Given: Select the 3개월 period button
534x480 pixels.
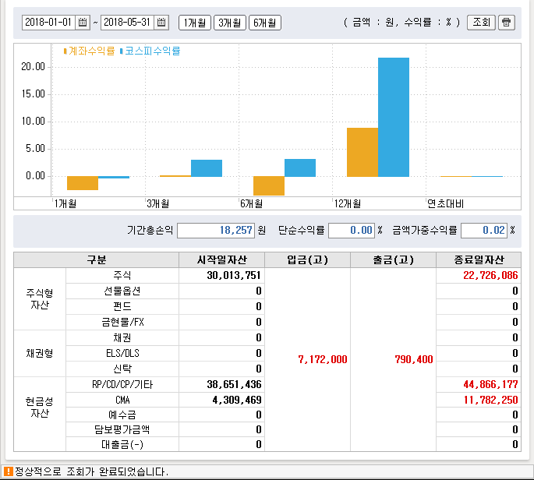Looking at the screenshot, I should point(229,23).
